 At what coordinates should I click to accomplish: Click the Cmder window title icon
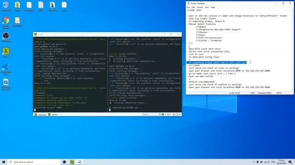[x=35, y=34]
